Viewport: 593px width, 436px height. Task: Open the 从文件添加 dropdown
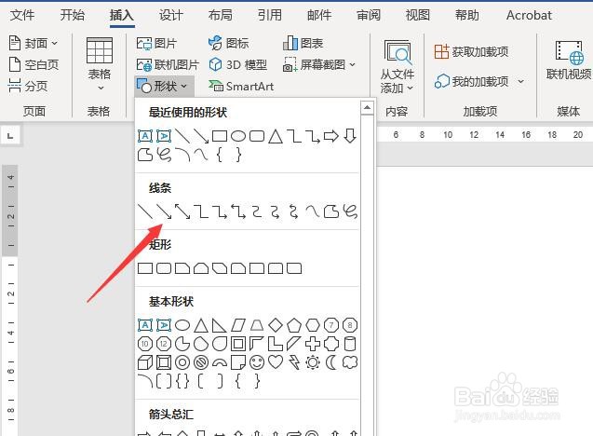pyautogui.click(x=398, y=66)
